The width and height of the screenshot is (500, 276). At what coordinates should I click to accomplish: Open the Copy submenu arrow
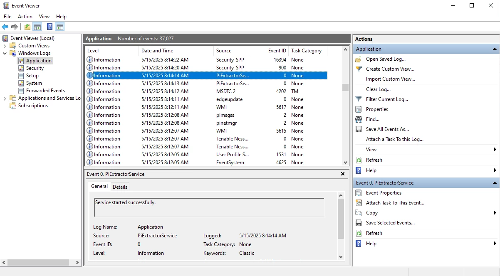coord(495,213)
